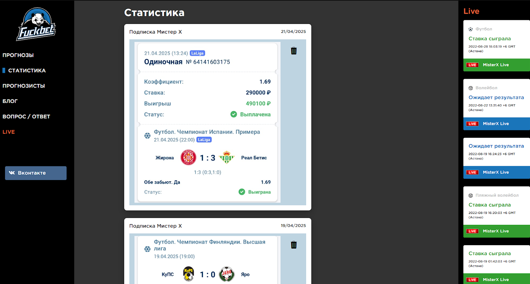Open MisterX Live bar on 16:20:03 card
This screenshot has width=530, height=284.
click(497, 231)
